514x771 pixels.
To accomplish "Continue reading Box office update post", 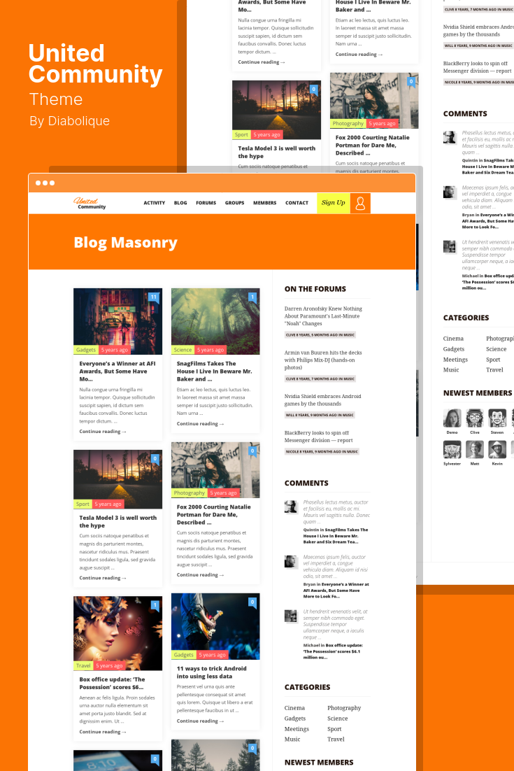I will [x=103, y=732].
